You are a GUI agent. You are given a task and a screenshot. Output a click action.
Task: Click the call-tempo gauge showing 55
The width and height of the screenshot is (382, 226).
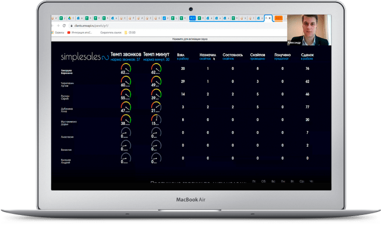point(126,94)
